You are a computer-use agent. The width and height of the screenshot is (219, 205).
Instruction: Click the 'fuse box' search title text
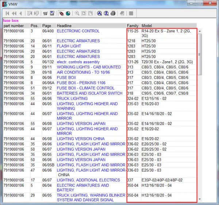click(11, 20)
